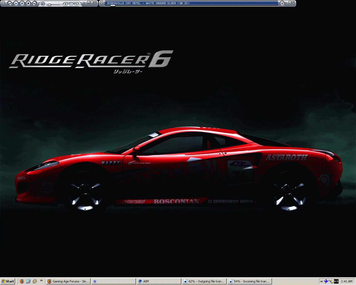Adjust the Winamp volume slider
Image resolution: width=356 pixels, height=285 pixels.
(50, 4)
